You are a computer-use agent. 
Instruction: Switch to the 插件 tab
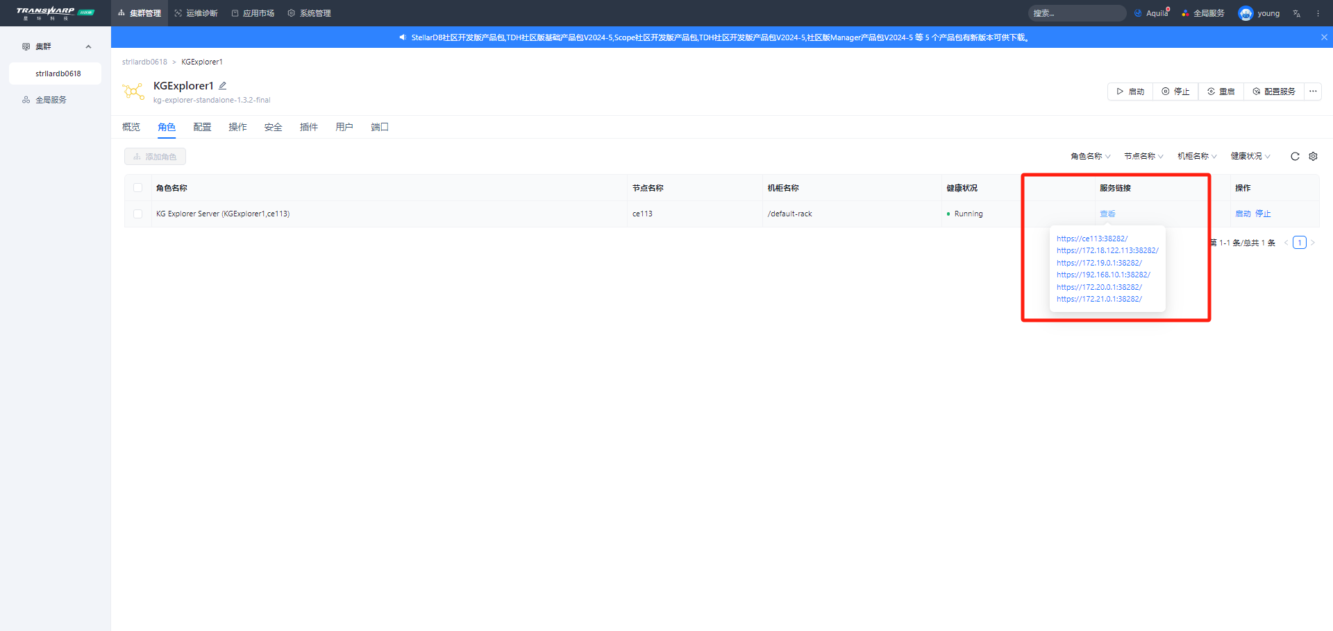pyautogui.click(x=309, y=127)
